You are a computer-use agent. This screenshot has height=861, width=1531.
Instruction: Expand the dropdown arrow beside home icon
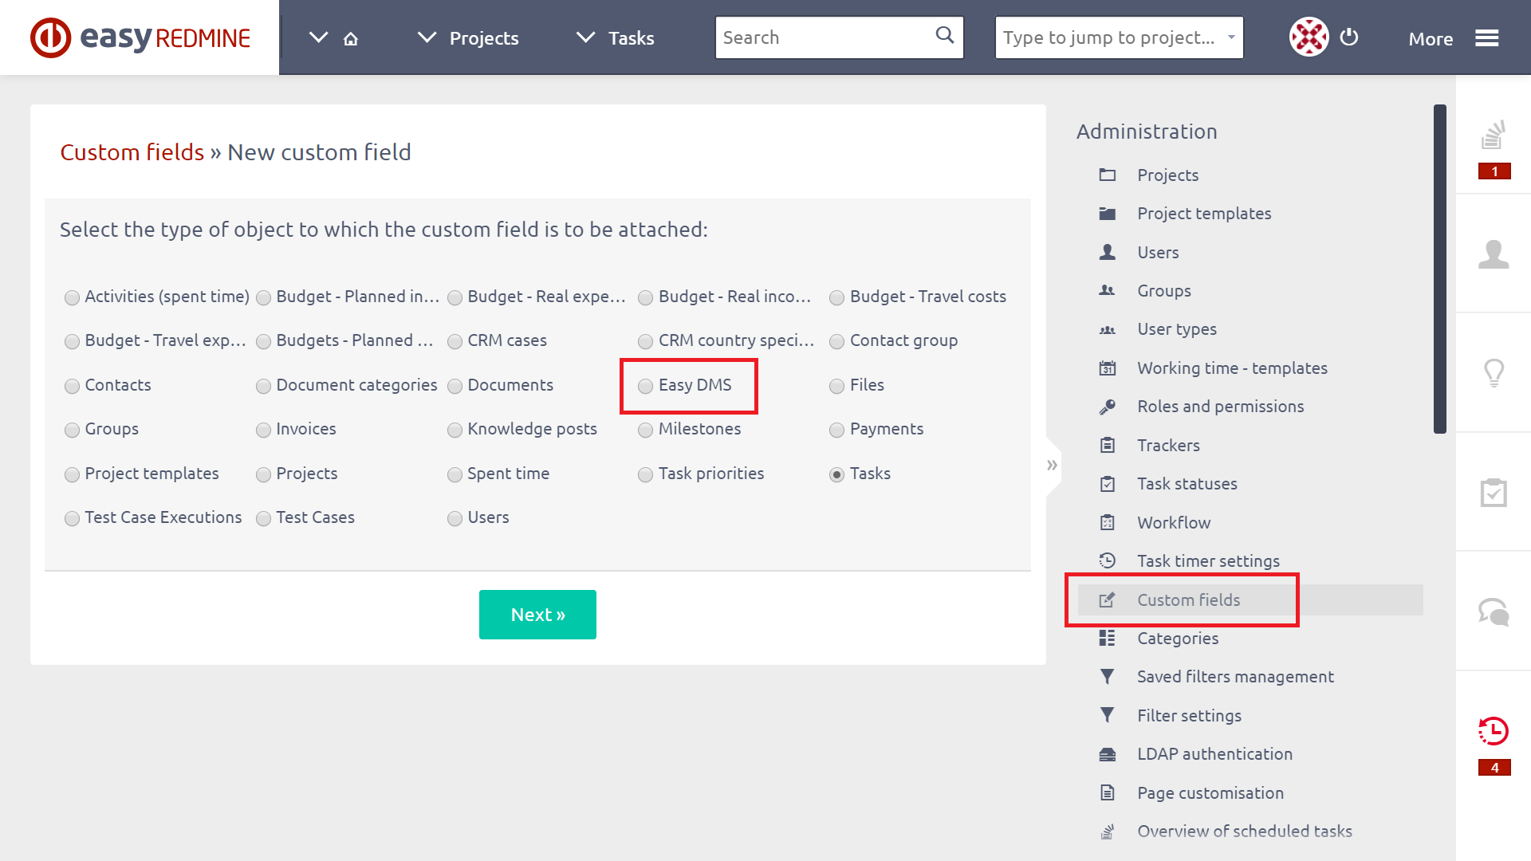point(318,37)
